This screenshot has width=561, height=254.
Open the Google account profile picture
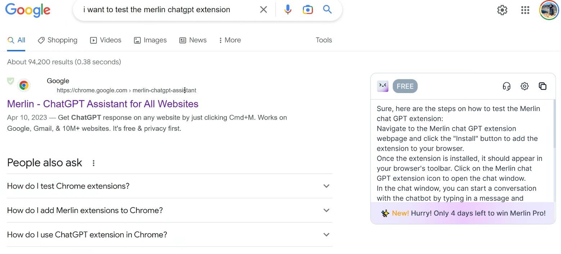[549, 10]
